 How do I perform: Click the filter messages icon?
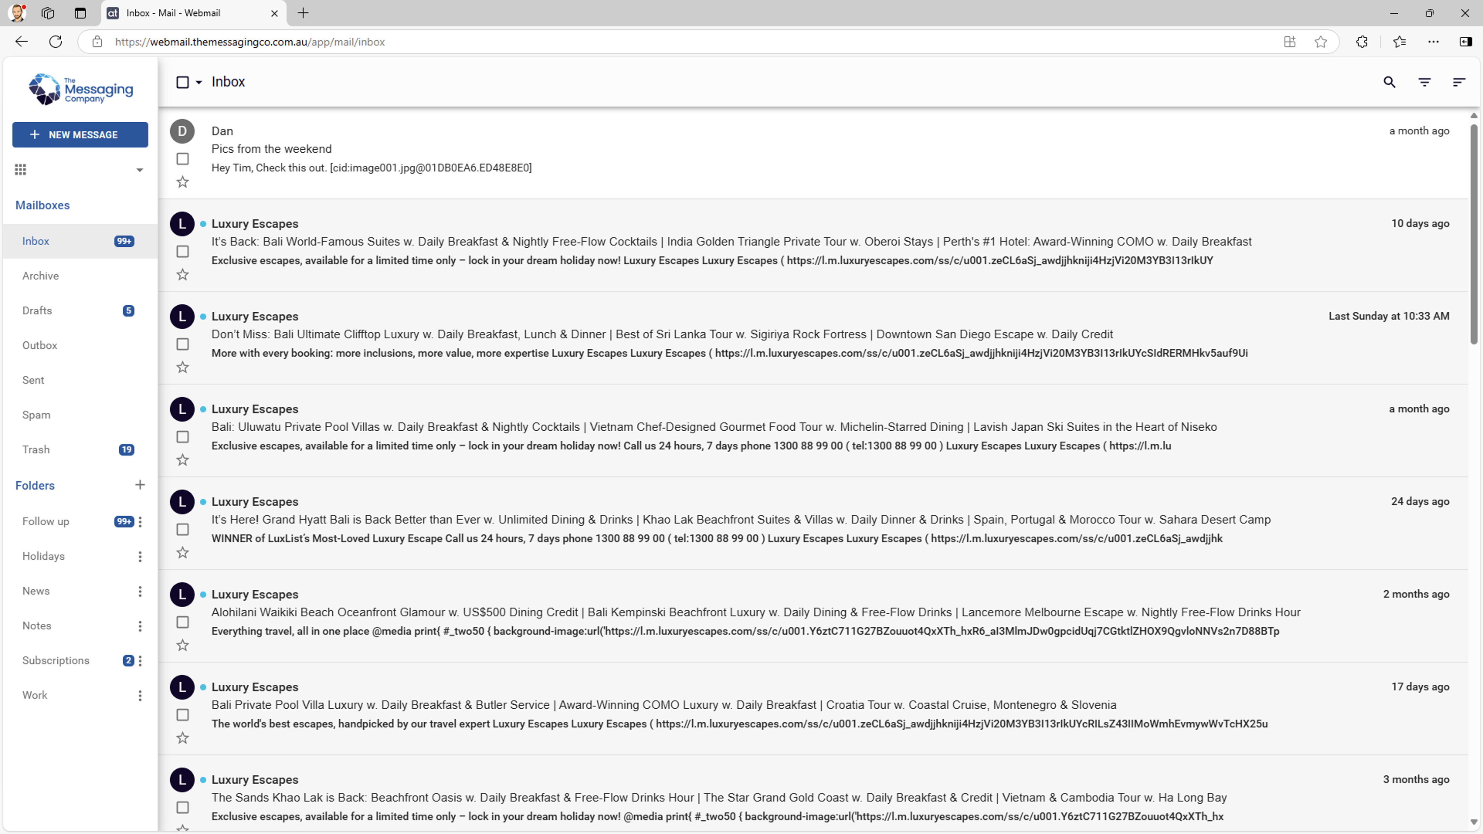pyautogui.click(x=1424, y=82)
